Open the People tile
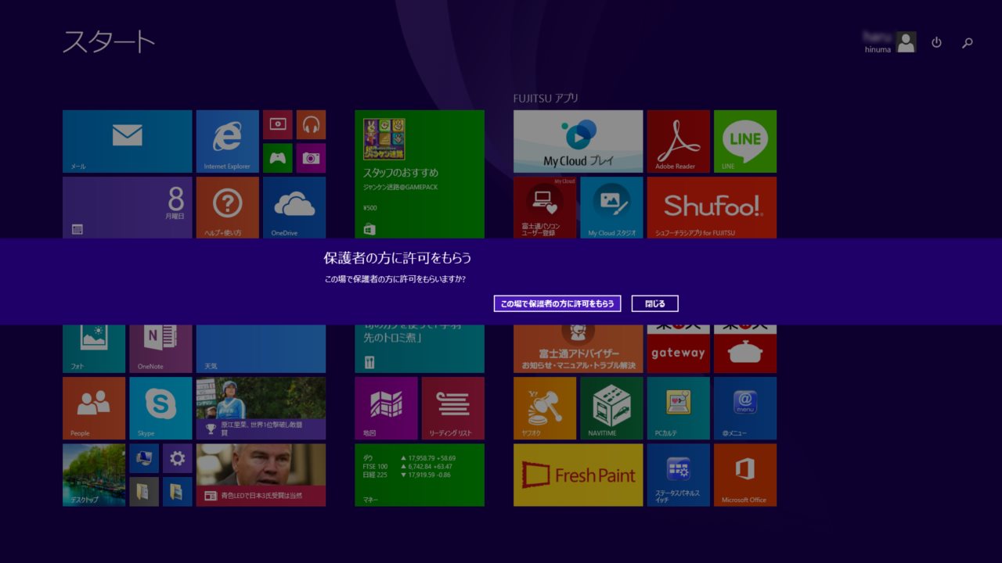The width and height of the screenshot is (1002, 563). (x=94, y=408)
